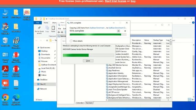Click the Copy icon in Explorer ribbon

click(47, 29)
